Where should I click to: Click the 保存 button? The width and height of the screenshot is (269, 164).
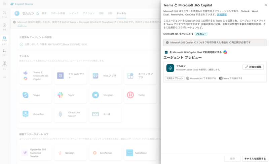click(x=232, y=159)
